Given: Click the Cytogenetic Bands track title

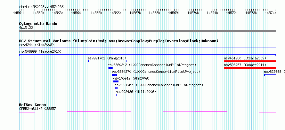Looking at the screenshot, I should [38, 24].
